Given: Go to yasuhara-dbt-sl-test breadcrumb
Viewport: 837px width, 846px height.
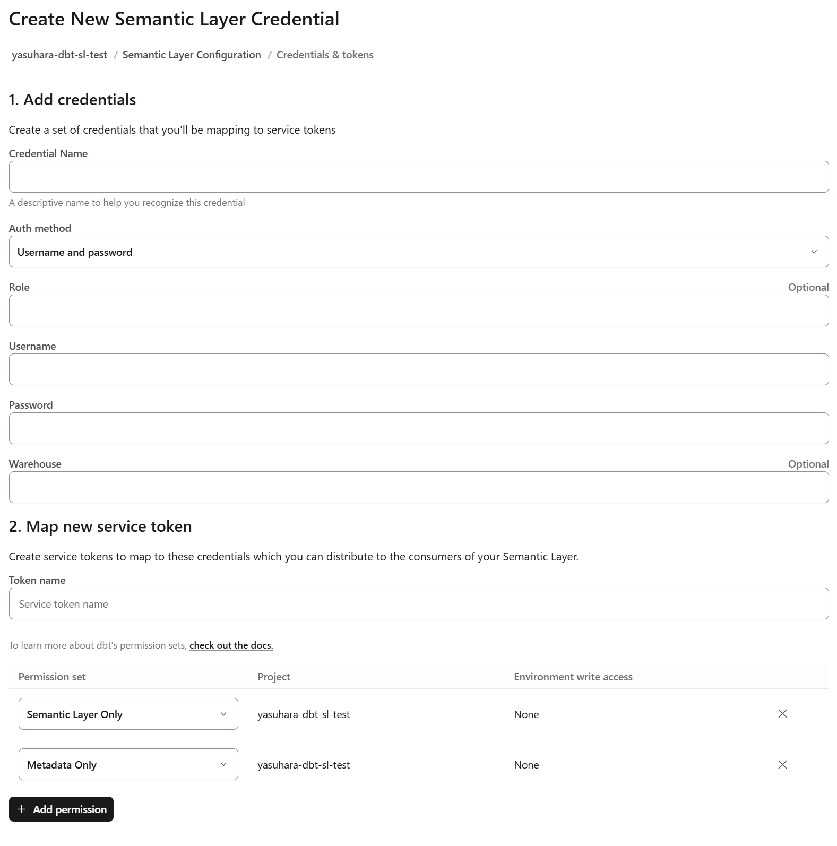Looking at the screenshot, I should [59, 55].
